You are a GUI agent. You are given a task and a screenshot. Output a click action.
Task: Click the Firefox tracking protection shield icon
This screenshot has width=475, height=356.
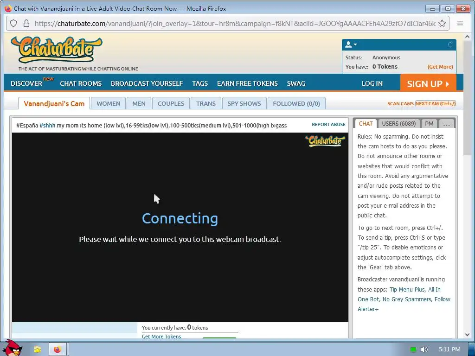pos(13,23)
